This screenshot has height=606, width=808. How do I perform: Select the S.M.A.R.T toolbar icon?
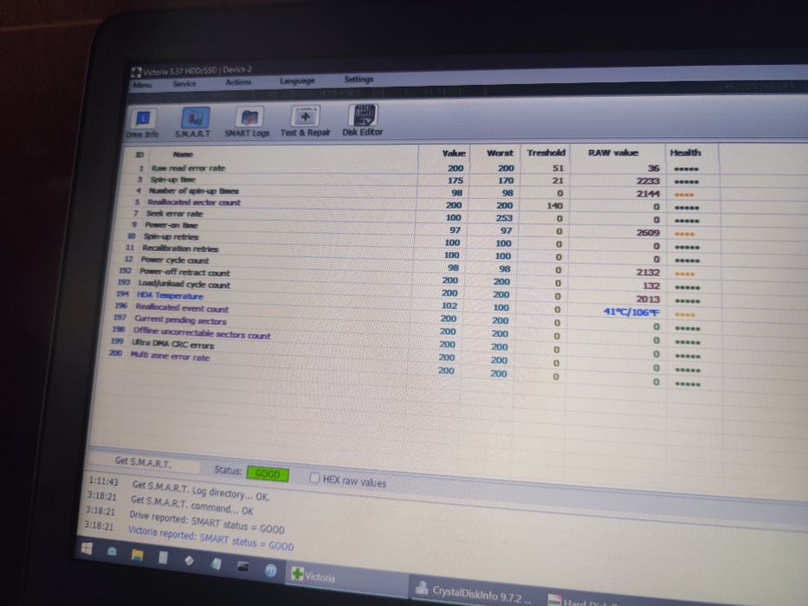(195, 118)
